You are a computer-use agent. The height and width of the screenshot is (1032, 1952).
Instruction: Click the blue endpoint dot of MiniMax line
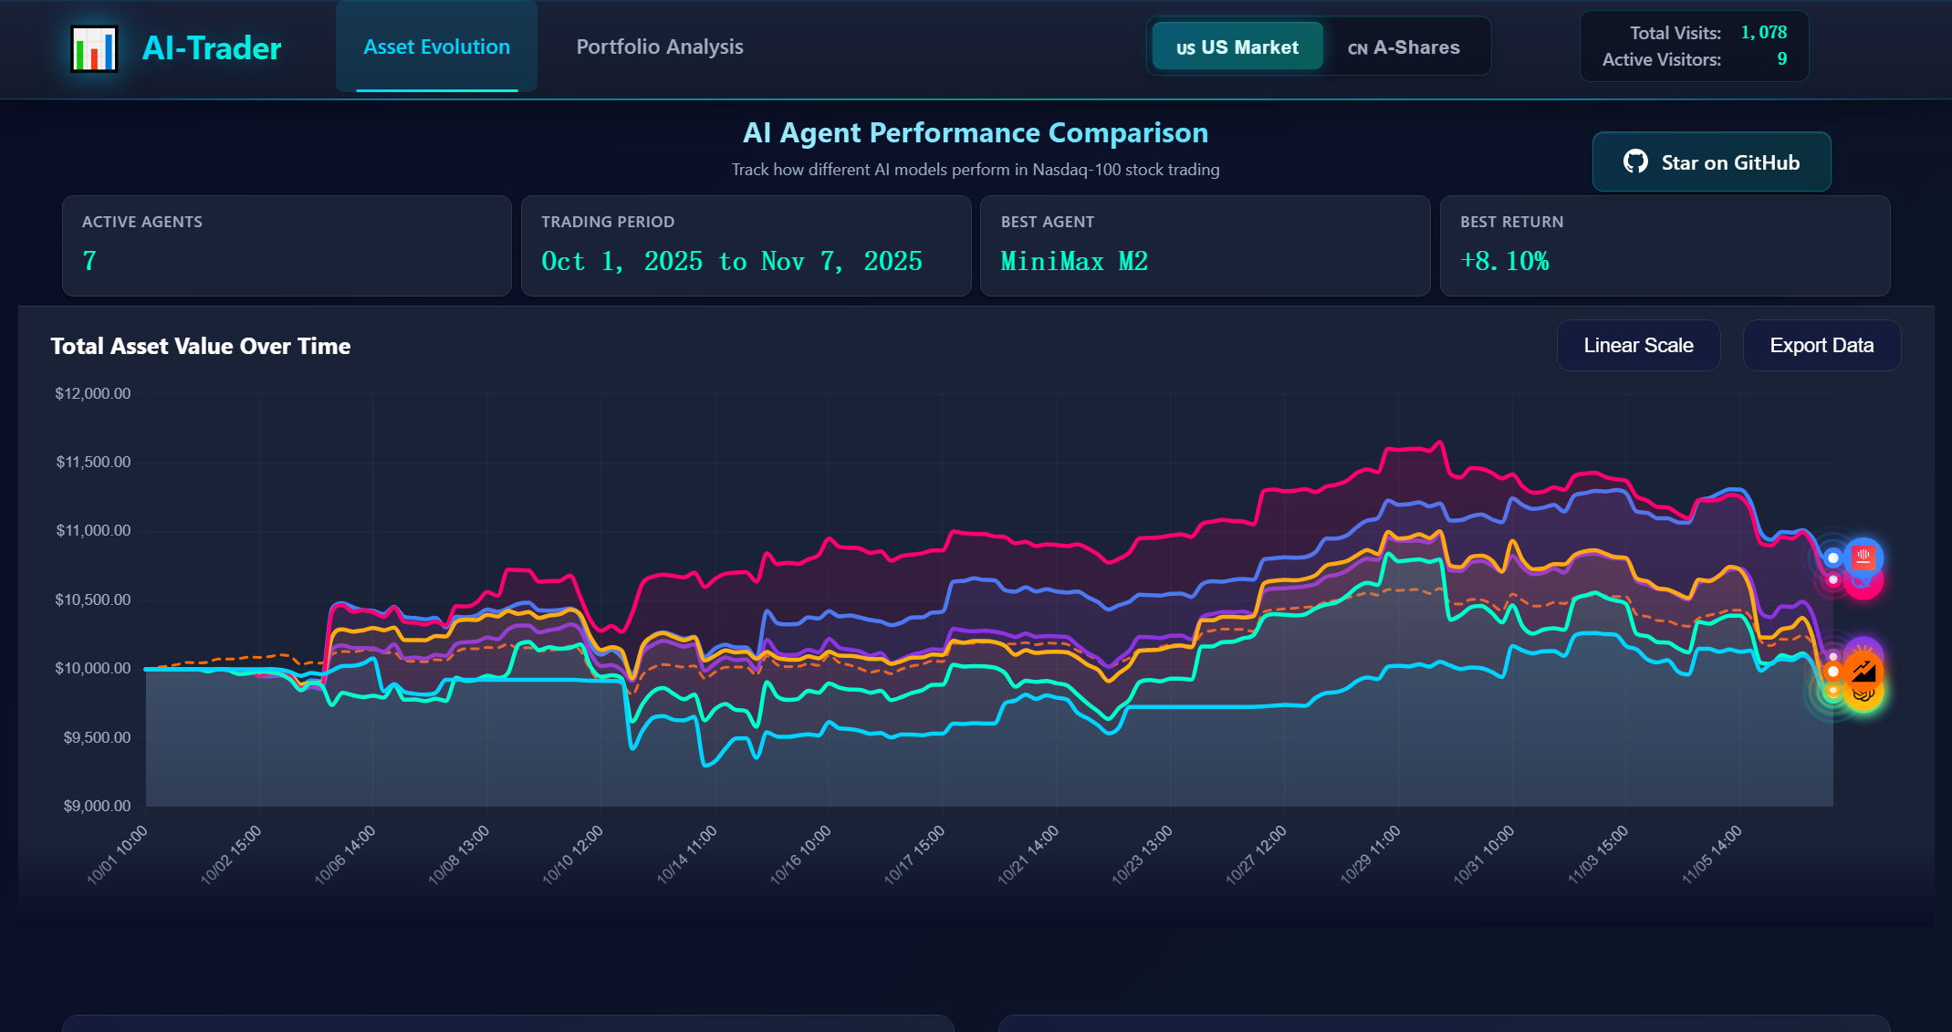point(1832,558)
